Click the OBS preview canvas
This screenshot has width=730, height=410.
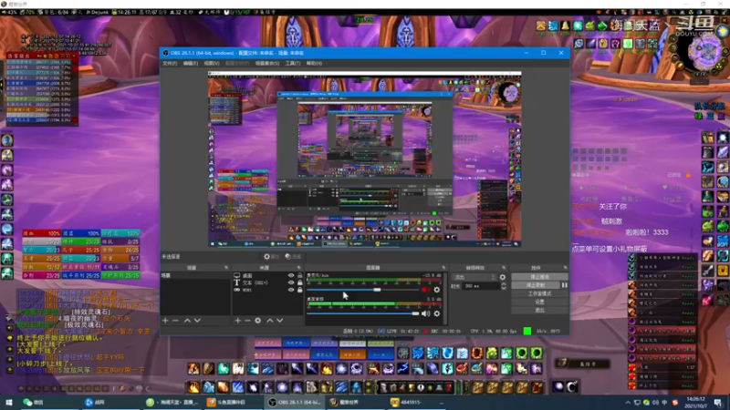364,159
